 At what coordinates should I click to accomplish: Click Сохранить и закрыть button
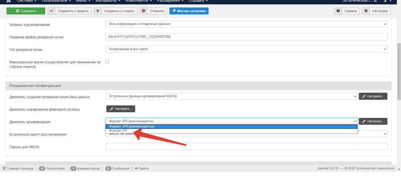70,11
